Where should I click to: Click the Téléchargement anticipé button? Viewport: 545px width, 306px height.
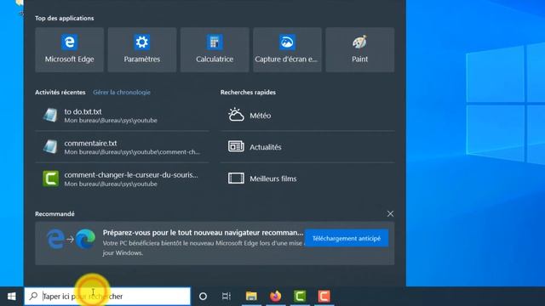347,238
